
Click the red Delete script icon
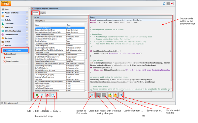click(48, 95)
